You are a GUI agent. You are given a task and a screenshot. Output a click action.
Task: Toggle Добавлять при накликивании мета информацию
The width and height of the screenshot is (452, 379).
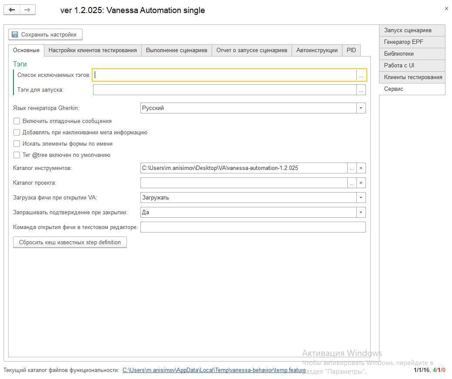click(17, 132)
